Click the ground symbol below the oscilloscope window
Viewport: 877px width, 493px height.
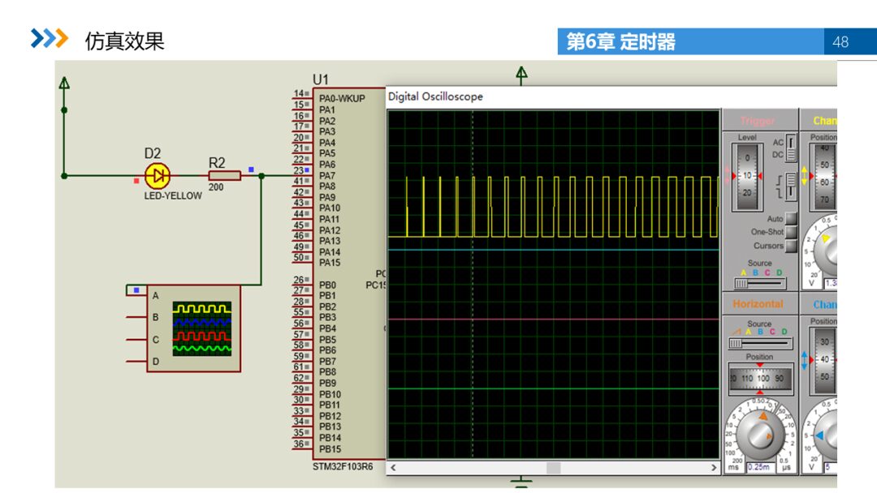[521, 482]
